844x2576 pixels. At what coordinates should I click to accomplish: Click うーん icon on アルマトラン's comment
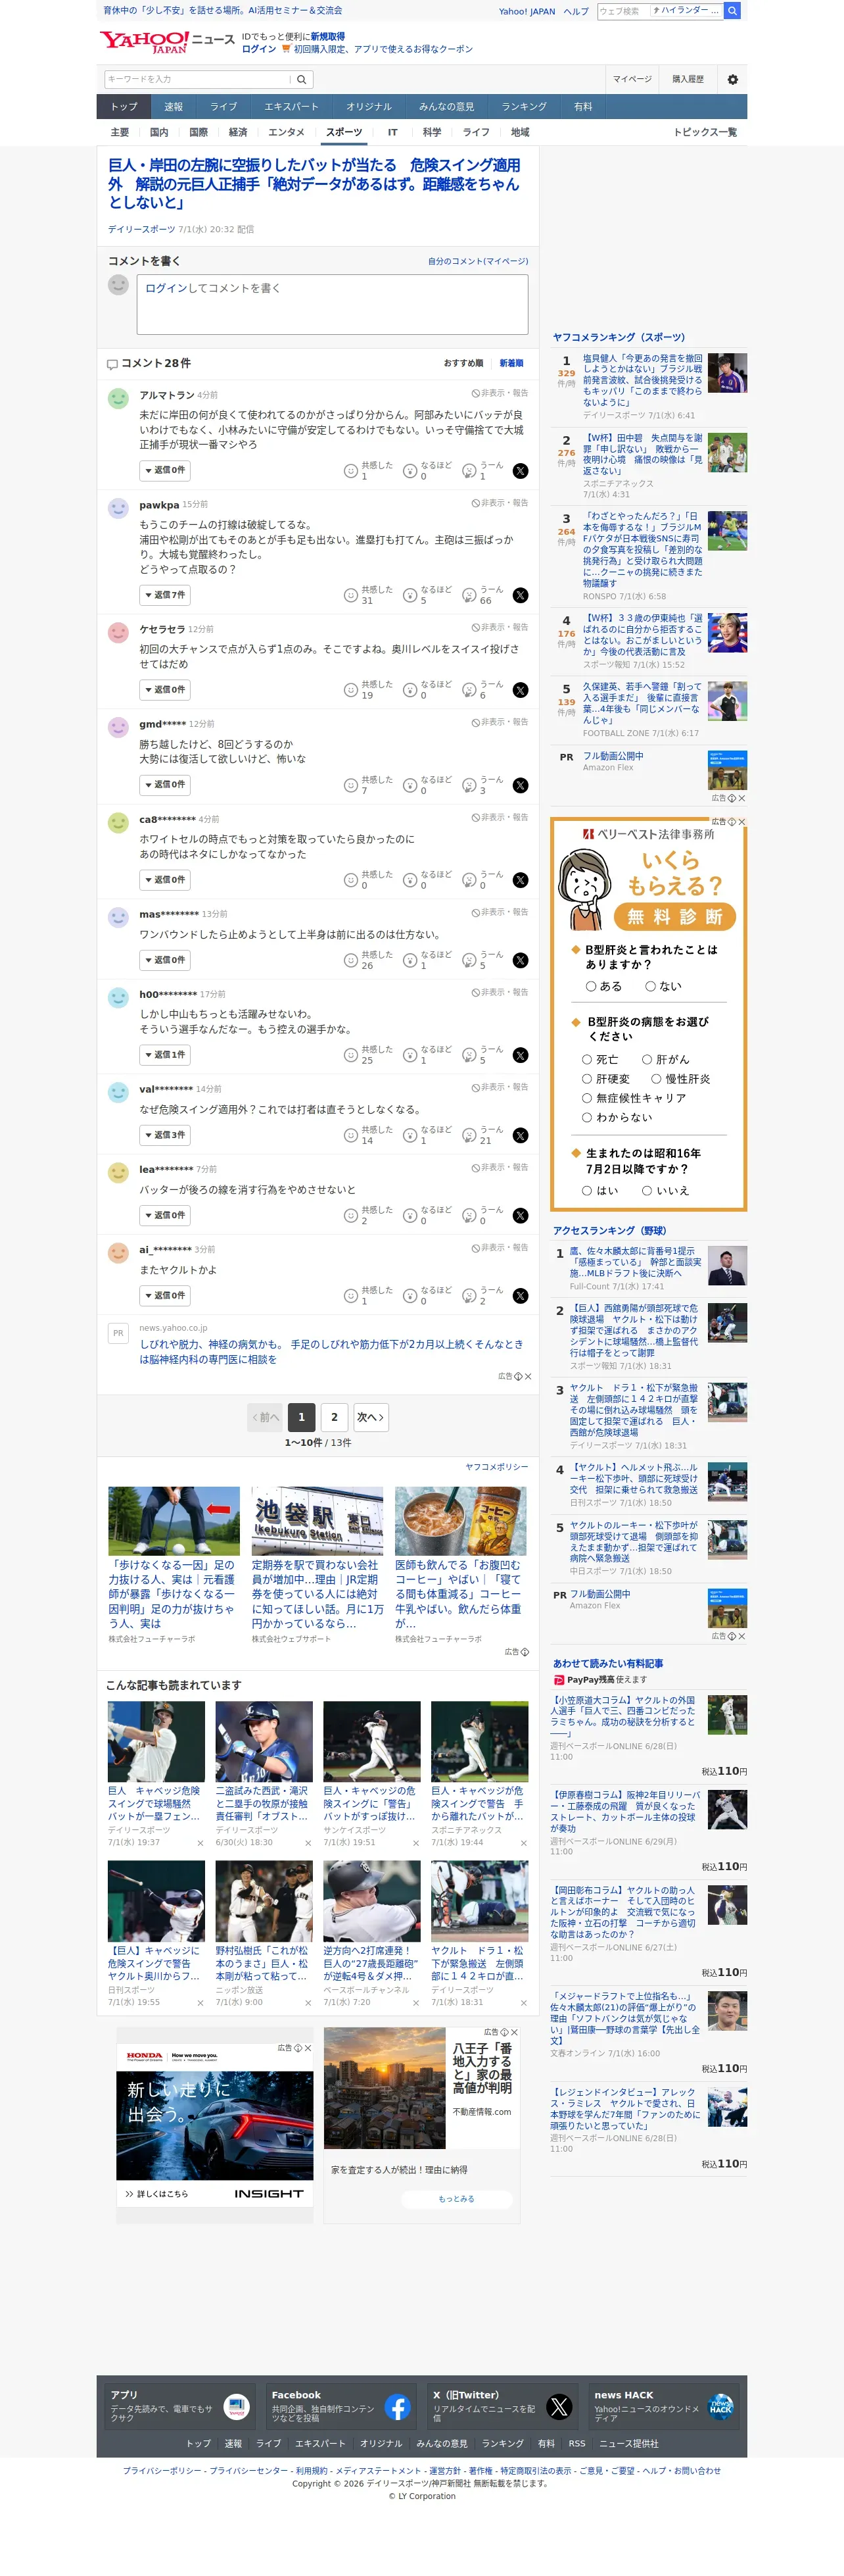[469, 471]
